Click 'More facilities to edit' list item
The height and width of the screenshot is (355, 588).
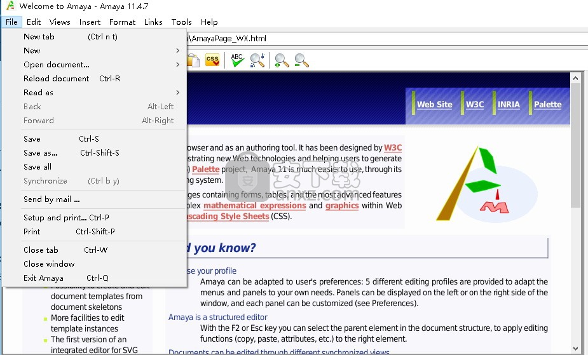click(87, 318)
